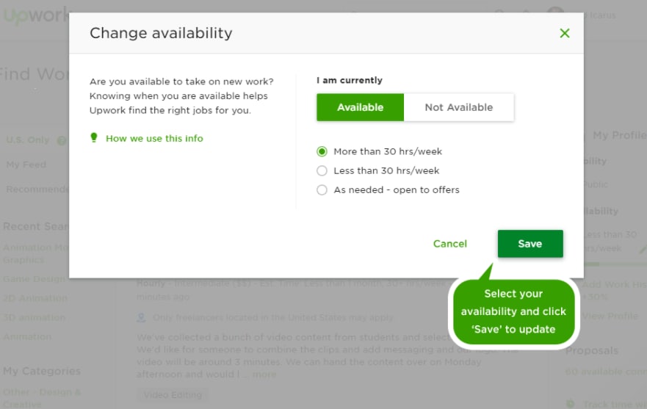Select More than 30 hrs/week option
Image resolution: width=647 pixels, height=409 pixels.
tap(322, 151)
